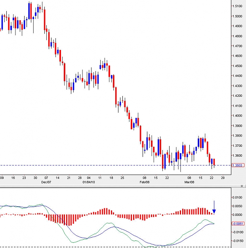Click the 29 date label on time axis

(223, 178)
